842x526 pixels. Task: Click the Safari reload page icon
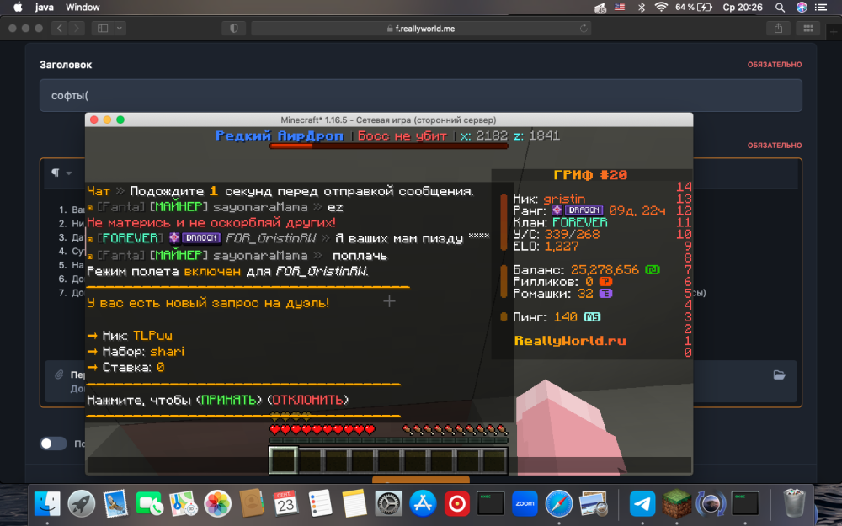pos(584,29)
